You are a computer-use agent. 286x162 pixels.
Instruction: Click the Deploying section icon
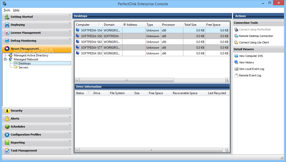pyautogui.click(x=7, y=25)
